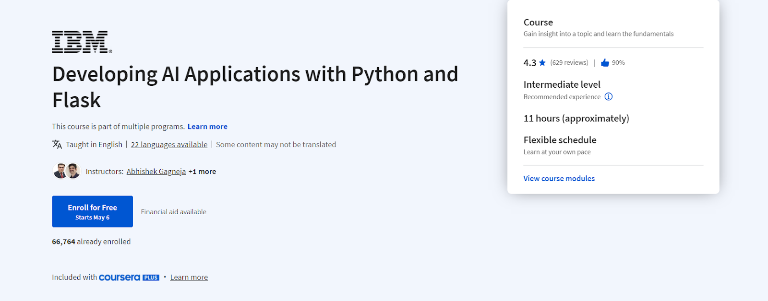
Task: Open Learn more about Coursera Plus
Action: coord(189,278)
